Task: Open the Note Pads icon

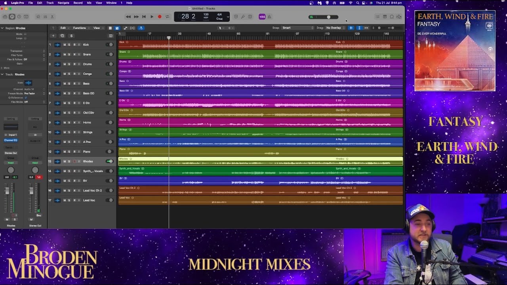Action: point(385,17)
